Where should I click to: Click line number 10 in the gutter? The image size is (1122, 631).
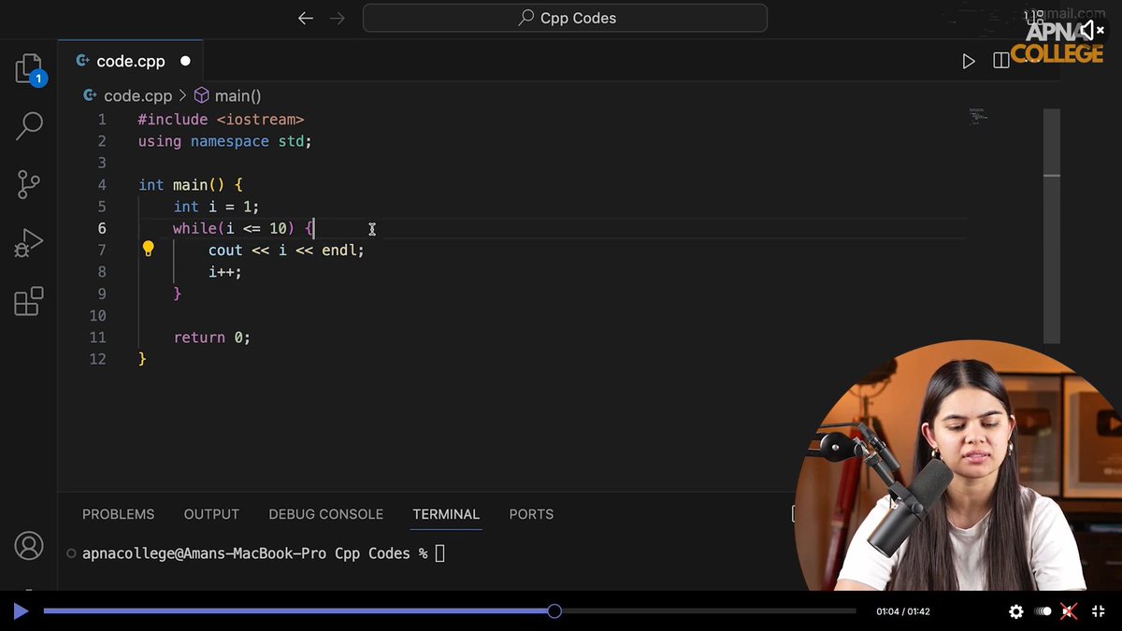pos(97,316)
